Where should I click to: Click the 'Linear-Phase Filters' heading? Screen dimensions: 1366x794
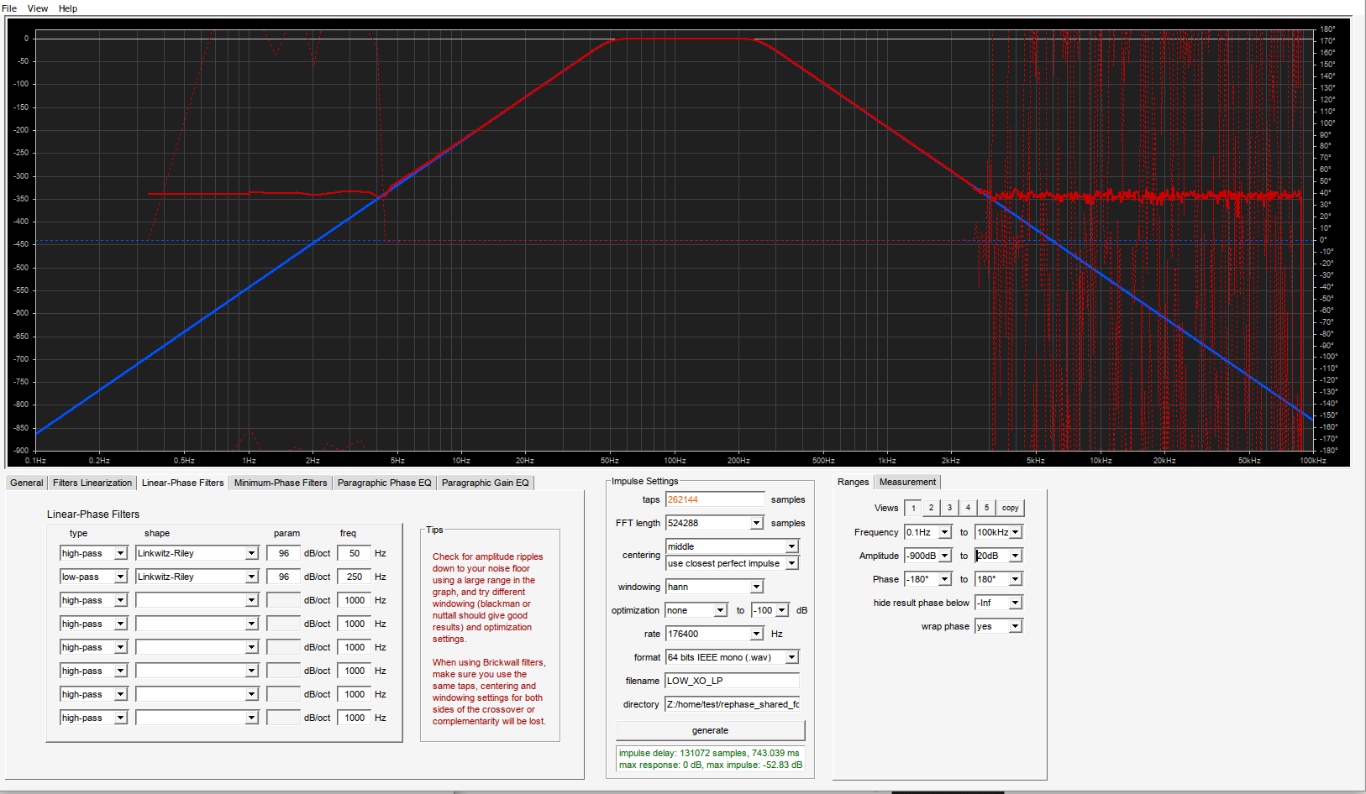pos(93,515)
